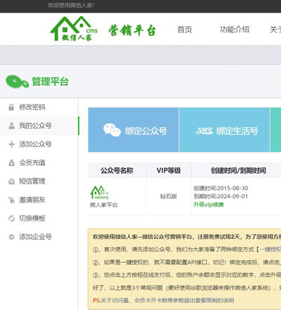Go to 会员充值 in the sidebar

[39, 162]
